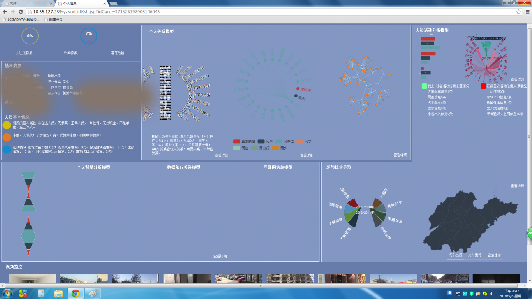Open the Chrome menu hamburger icon
This screenshot has height=299, width=532.
click(528, 12)
